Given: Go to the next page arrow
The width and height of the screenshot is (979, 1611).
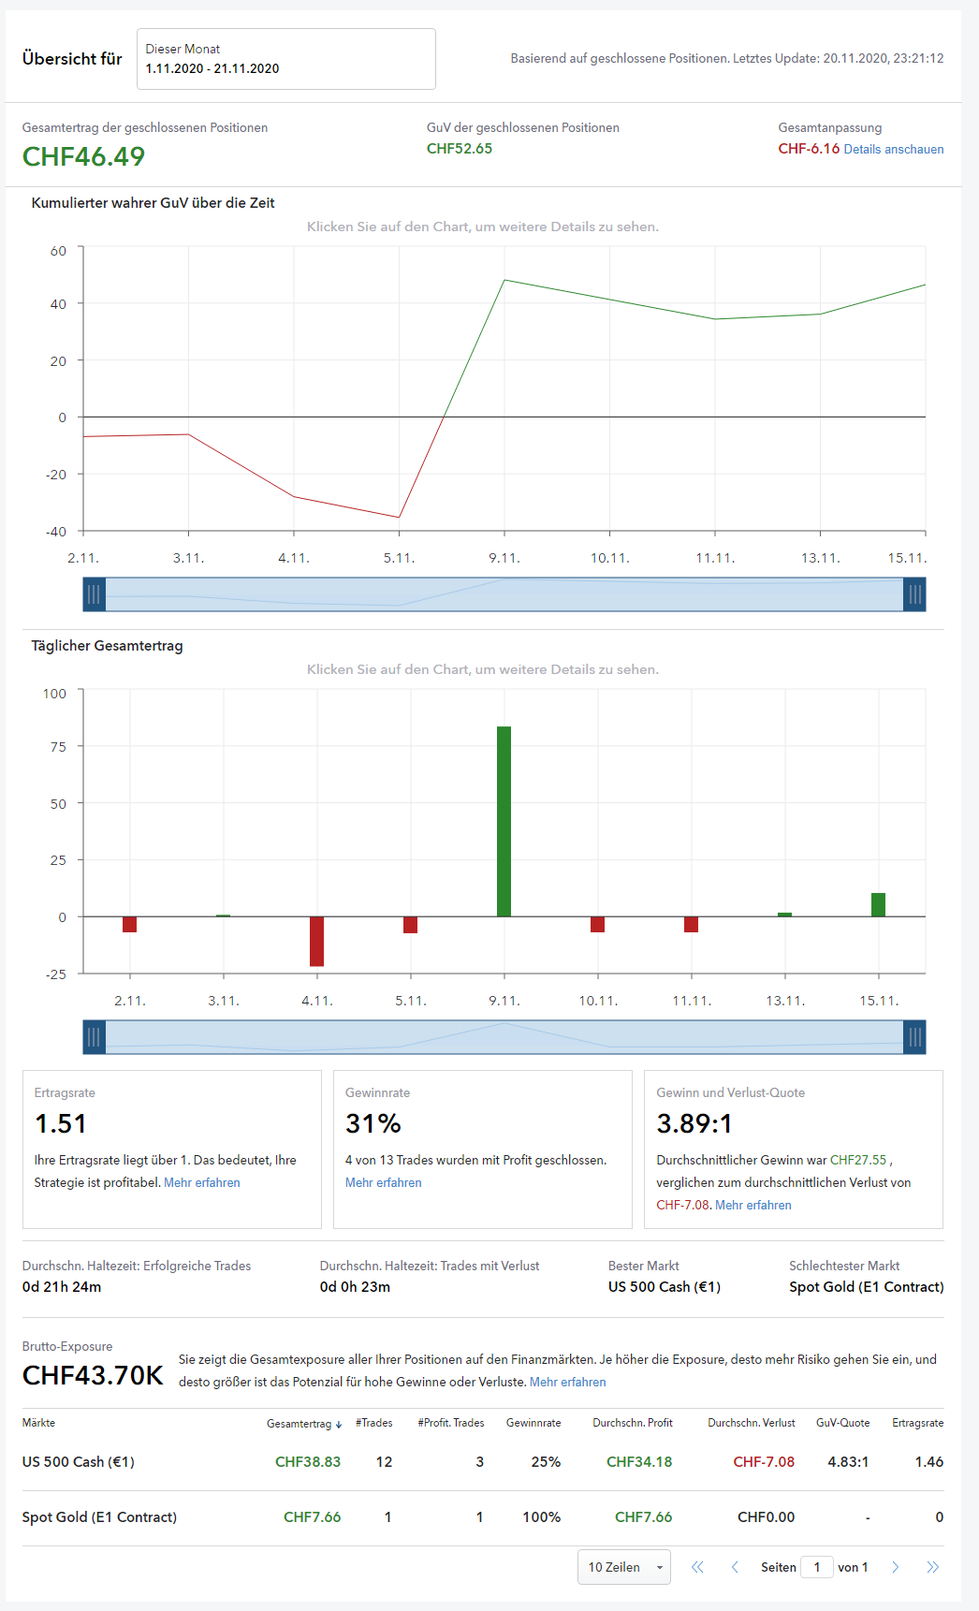Looking at the screenshot, I should pyautogui.click(x=895, y=1567).
